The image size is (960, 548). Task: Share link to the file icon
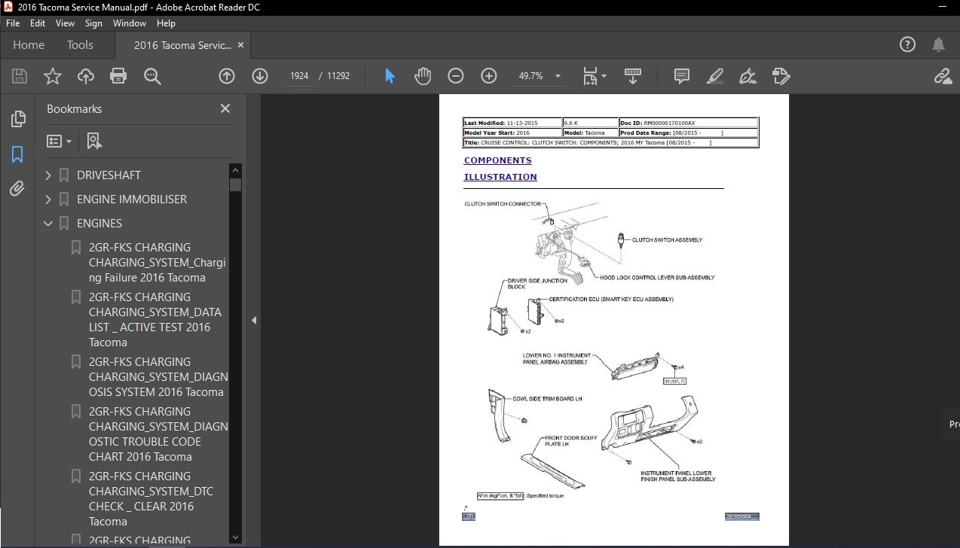point(943,76)
